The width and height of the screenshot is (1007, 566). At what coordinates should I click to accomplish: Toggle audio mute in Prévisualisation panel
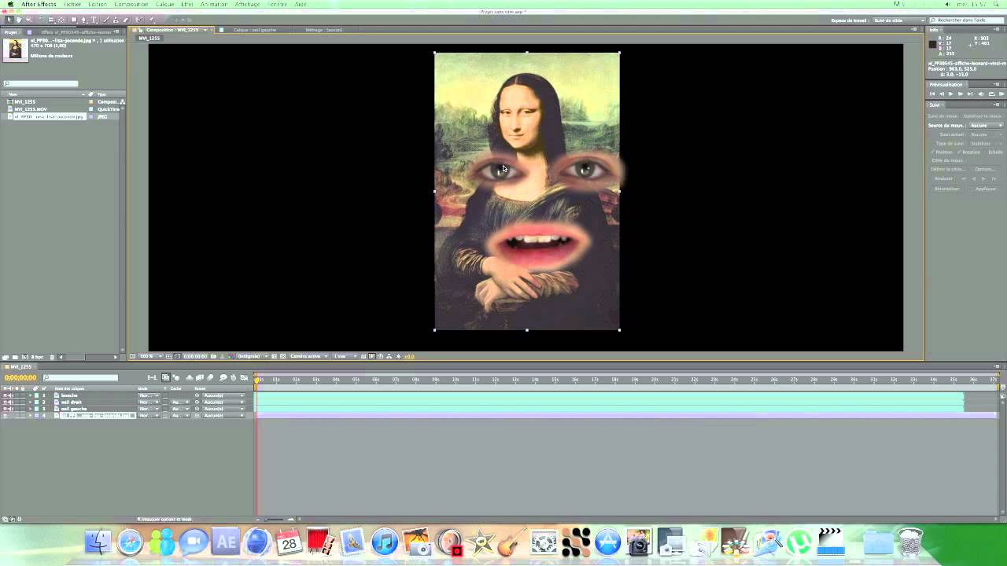(981, 94)
